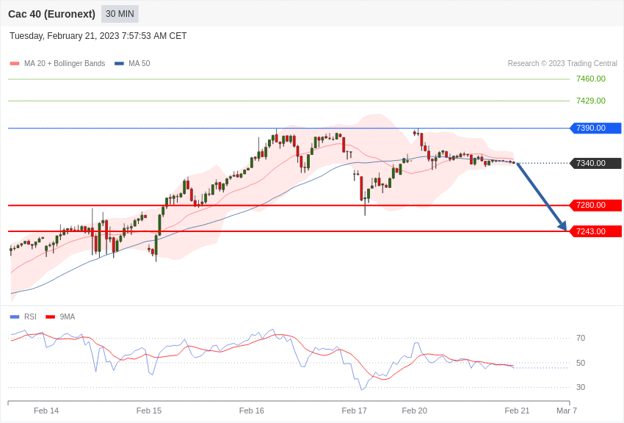Click the Research Trading Central copyright text
This screenshot has width=624, height=423.
(562, 64)
